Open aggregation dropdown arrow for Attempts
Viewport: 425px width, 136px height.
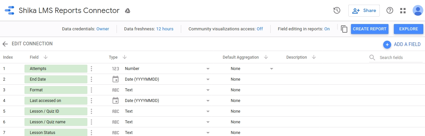(x=272, y=69)
